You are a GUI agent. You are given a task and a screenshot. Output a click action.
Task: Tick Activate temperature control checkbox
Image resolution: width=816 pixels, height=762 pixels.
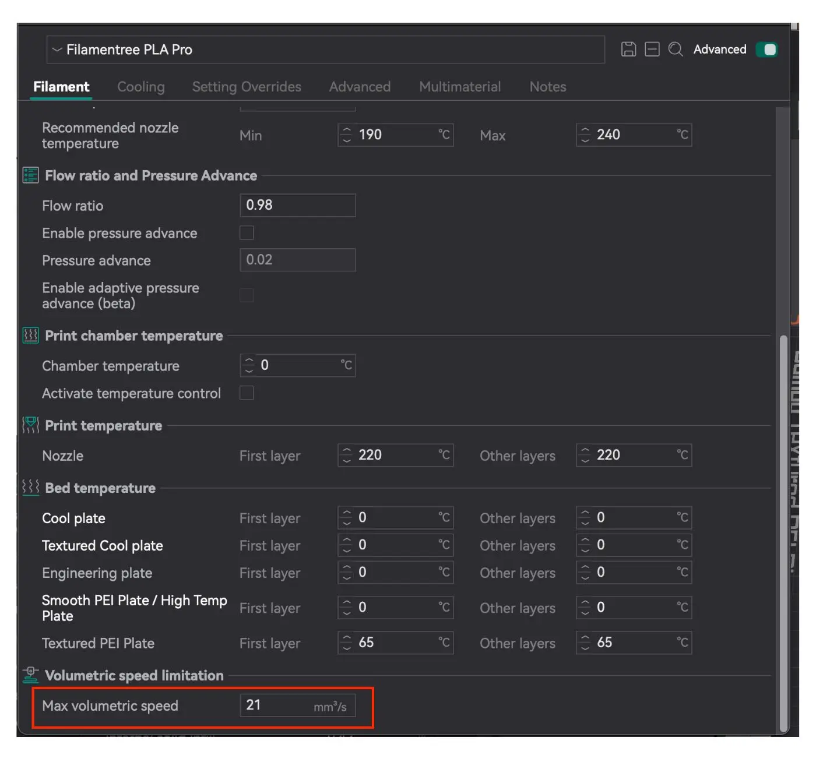247,393
